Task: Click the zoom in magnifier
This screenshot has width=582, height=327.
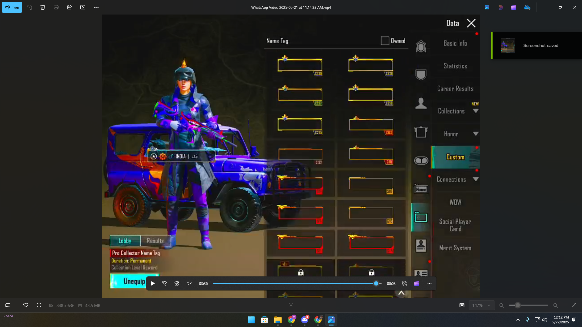Action: click(x=556, y=306)
